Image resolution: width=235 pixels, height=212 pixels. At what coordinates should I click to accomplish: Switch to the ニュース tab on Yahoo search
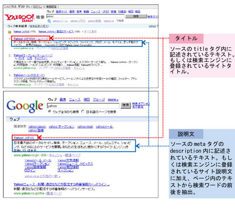tap(95, 12)
